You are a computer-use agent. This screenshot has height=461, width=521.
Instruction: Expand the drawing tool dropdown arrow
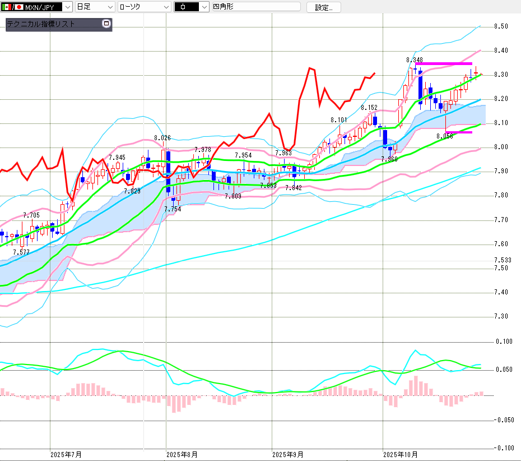pos(204,7)
